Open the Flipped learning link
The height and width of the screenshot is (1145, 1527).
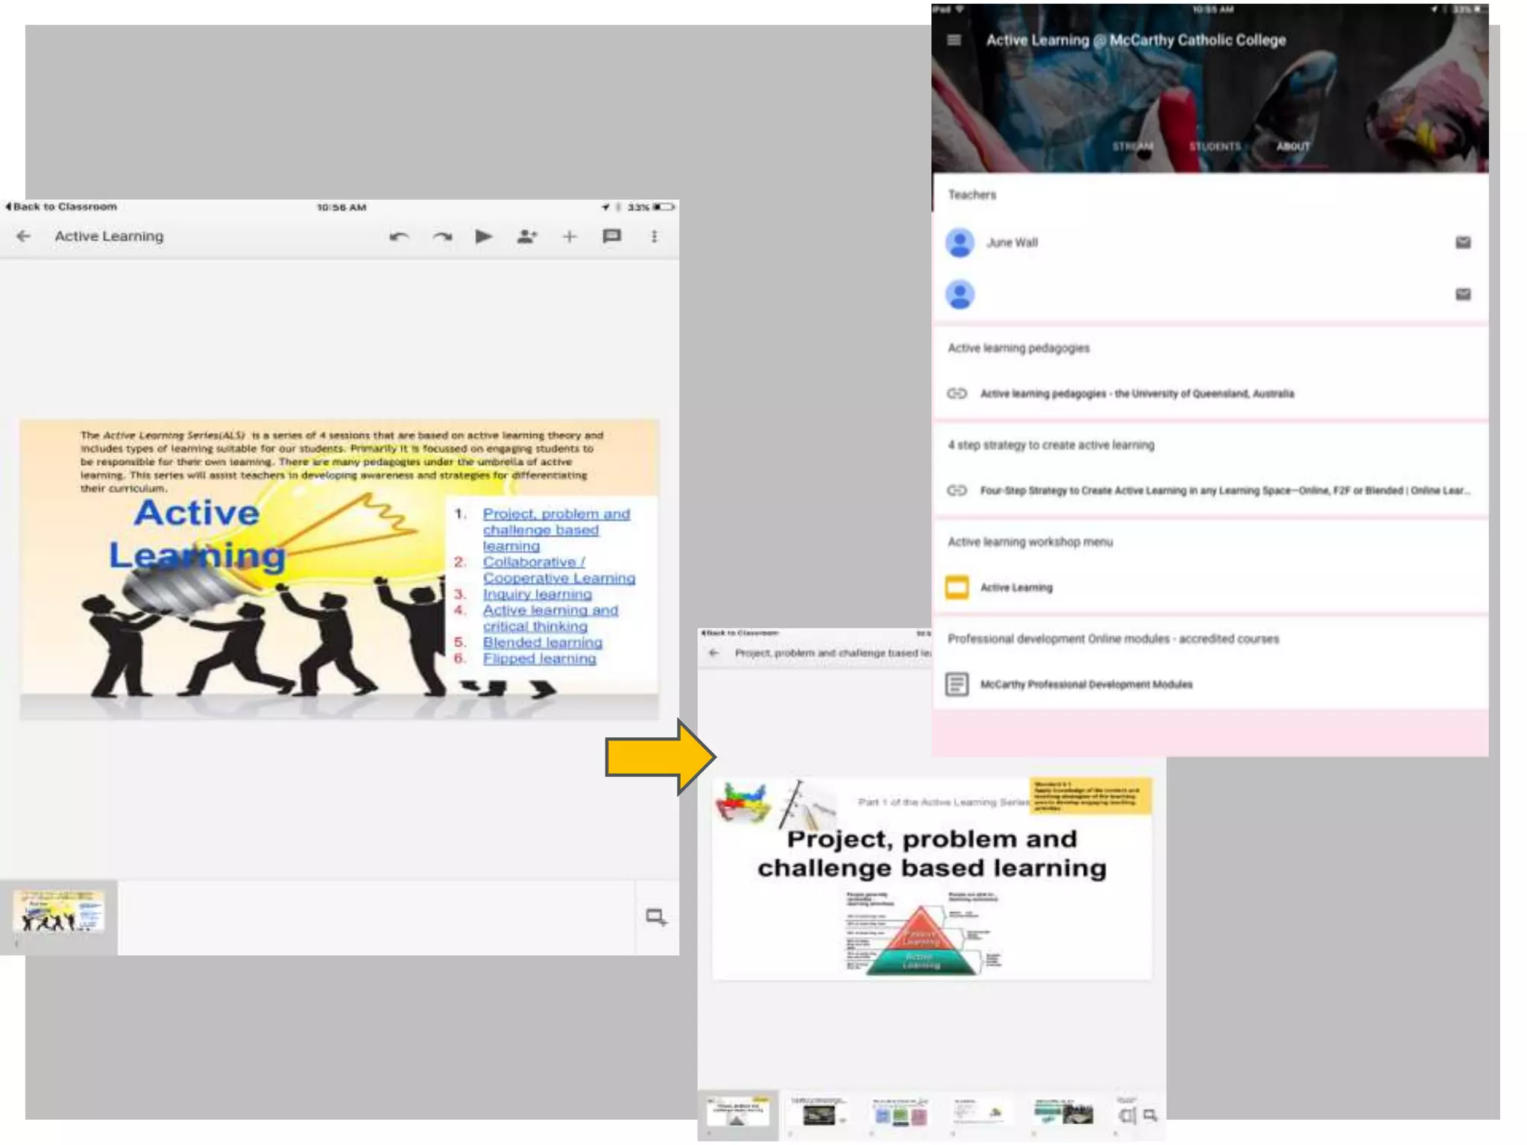click(x=539, y=659)
